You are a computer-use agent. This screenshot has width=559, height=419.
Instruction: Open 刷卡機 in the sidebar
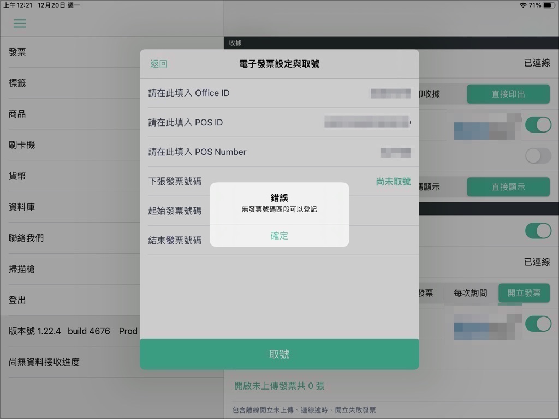22,145
